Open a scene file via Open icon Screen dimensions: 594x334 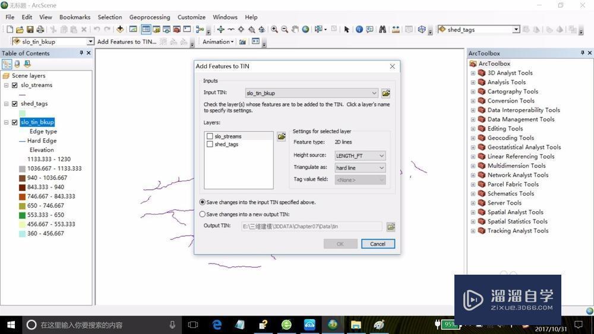[x=20, y=30]
